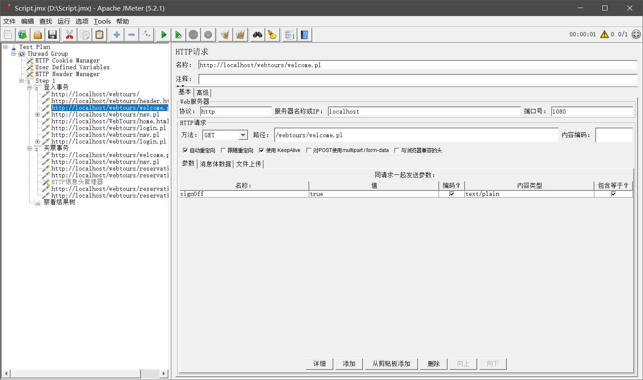Click the Open file folder icon
This screenshot has width=643, height=380.
coord(38,35)
